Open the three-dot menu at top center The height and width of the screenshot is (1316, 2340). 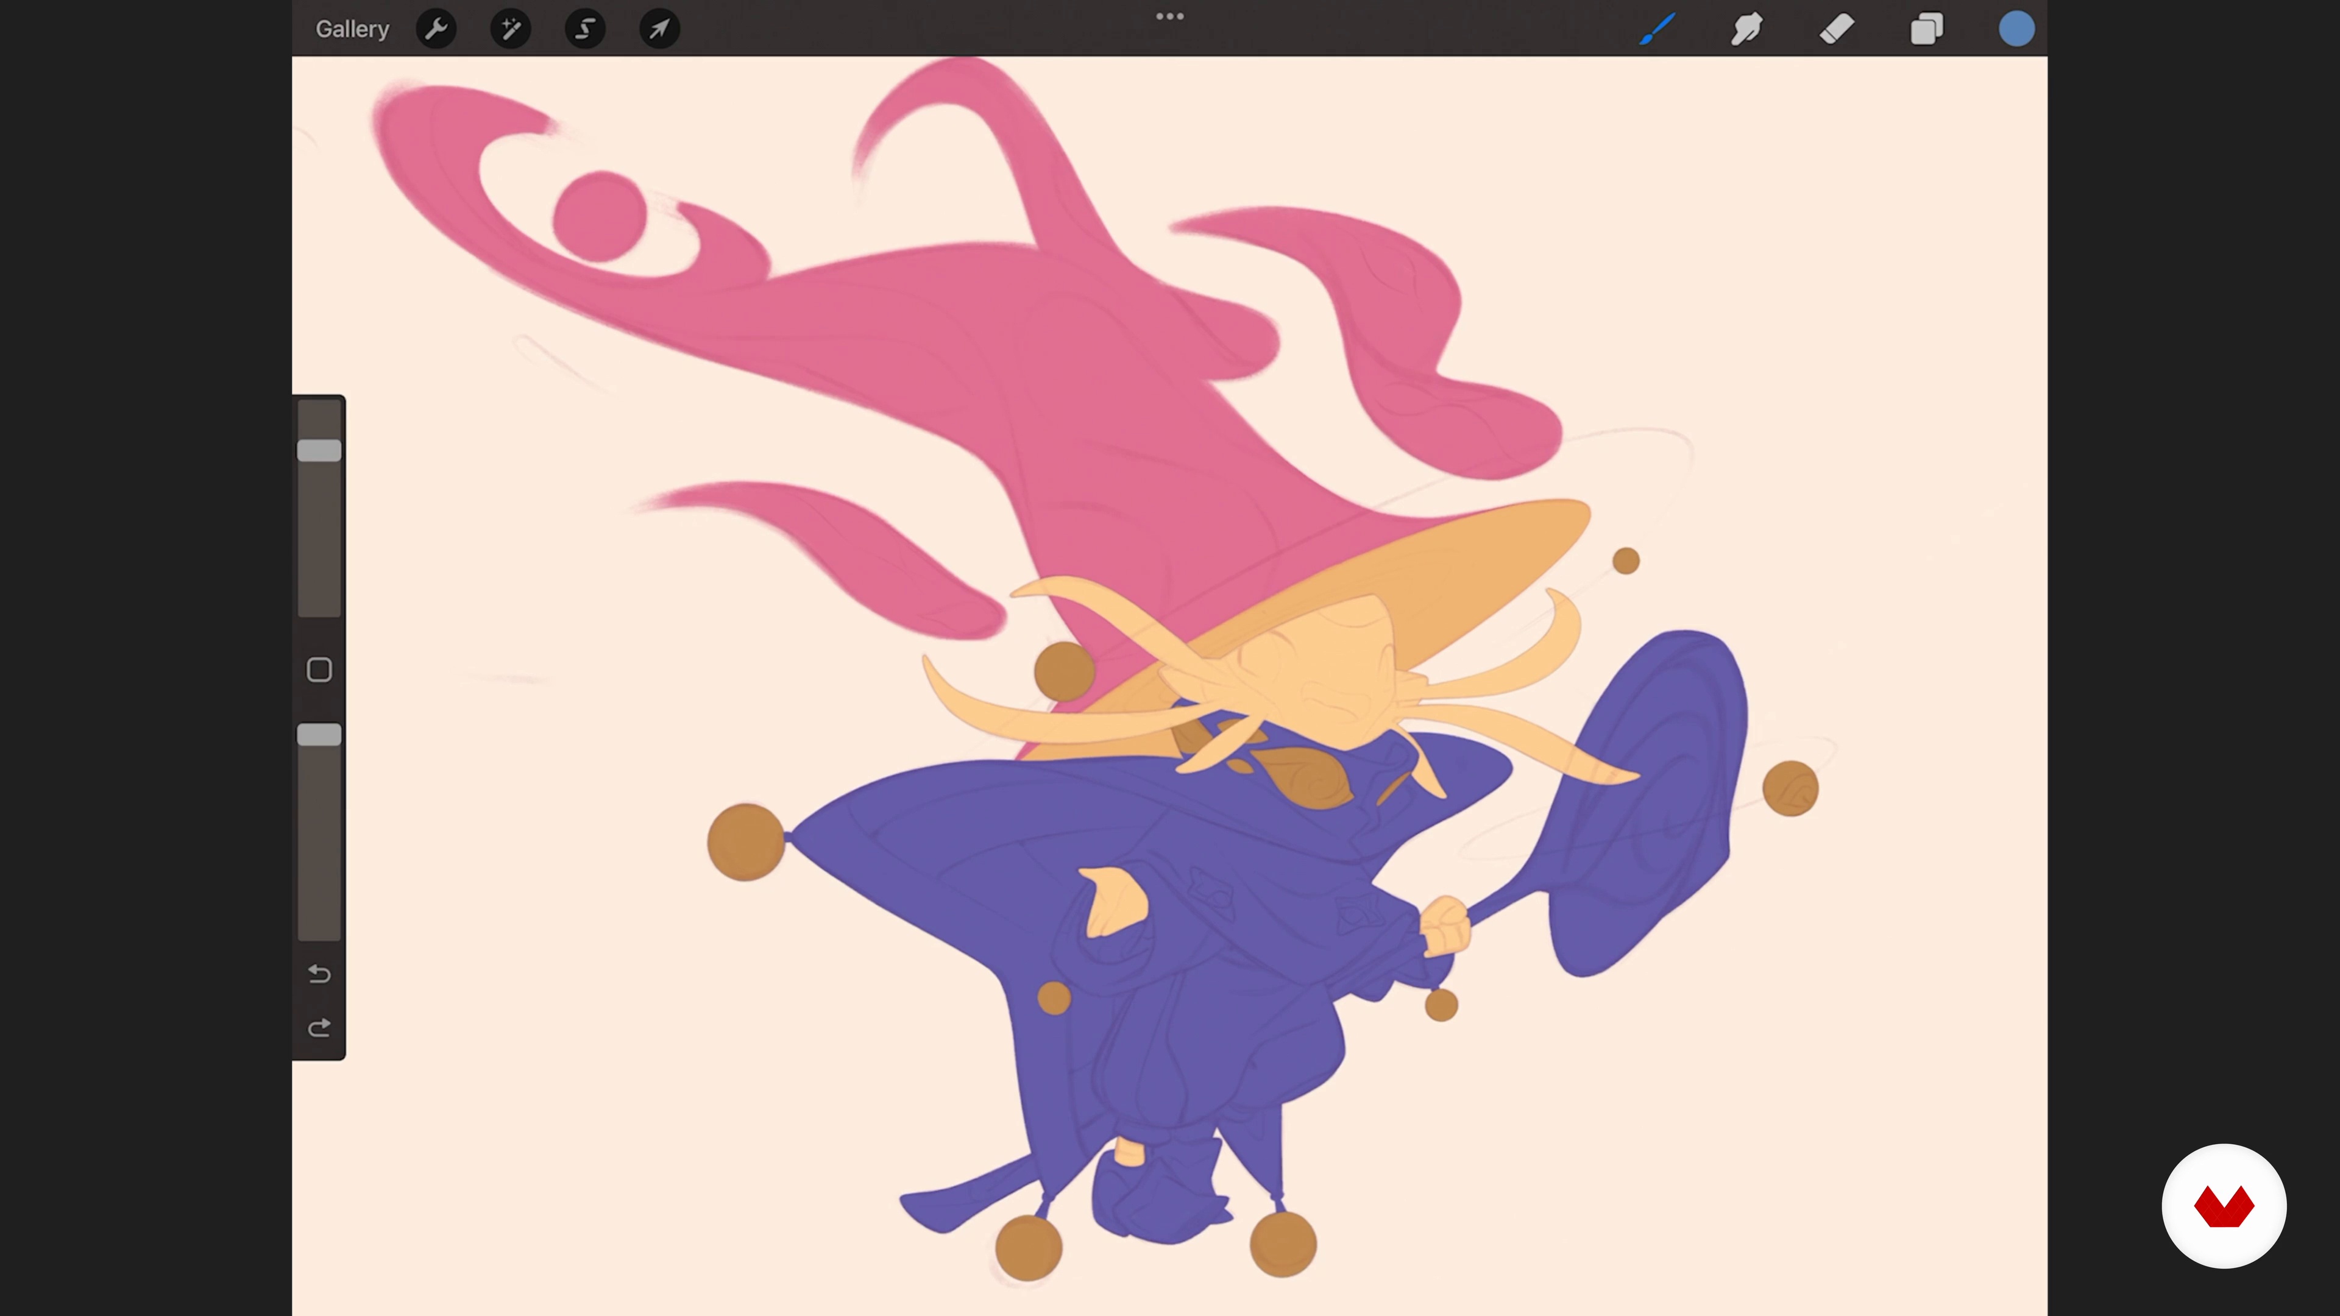tap(1169, 16)
